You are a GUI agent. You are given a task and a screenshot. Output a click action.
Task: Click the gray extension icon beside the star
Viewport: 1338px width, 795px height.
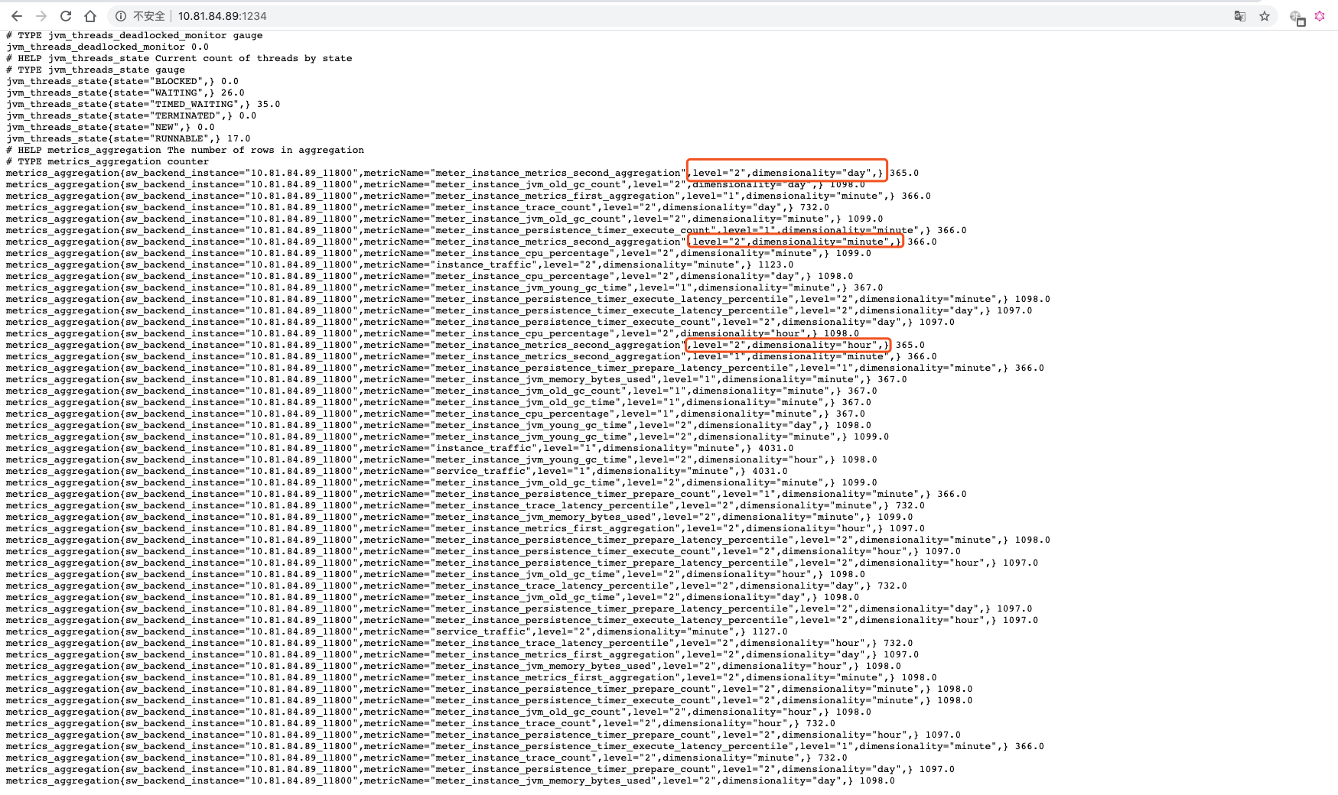[x=1297, y=17]
